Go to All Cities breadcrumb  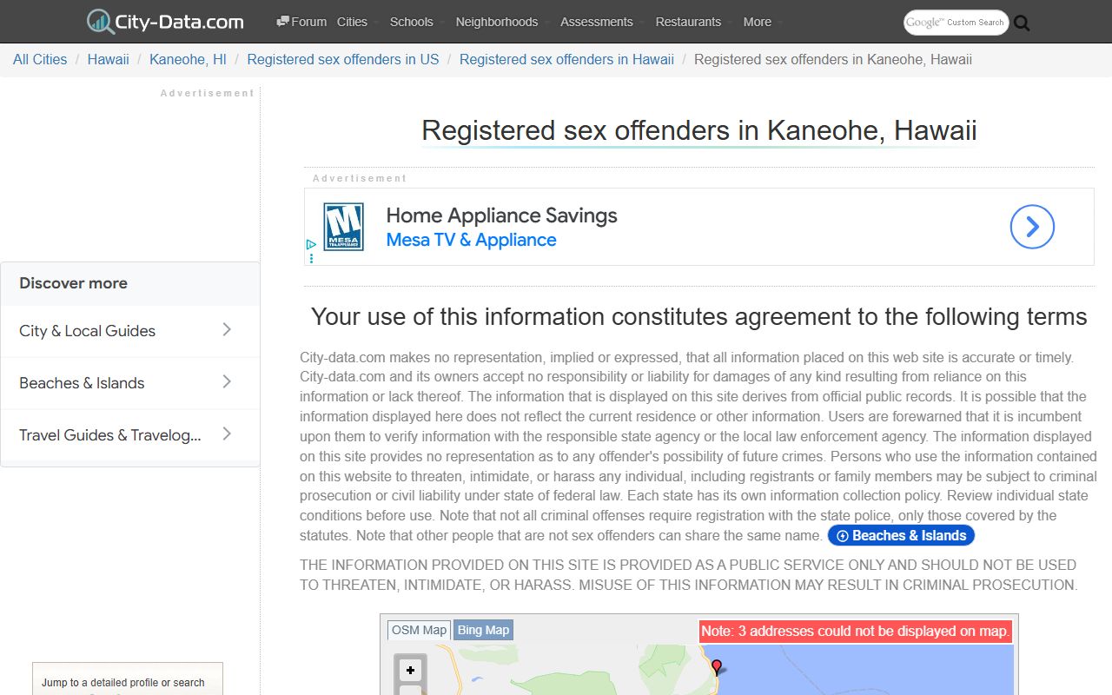click(40, 59)
